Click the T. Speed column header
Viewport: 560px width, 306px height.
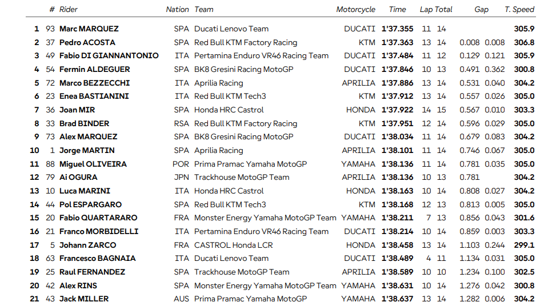(519, 9)
